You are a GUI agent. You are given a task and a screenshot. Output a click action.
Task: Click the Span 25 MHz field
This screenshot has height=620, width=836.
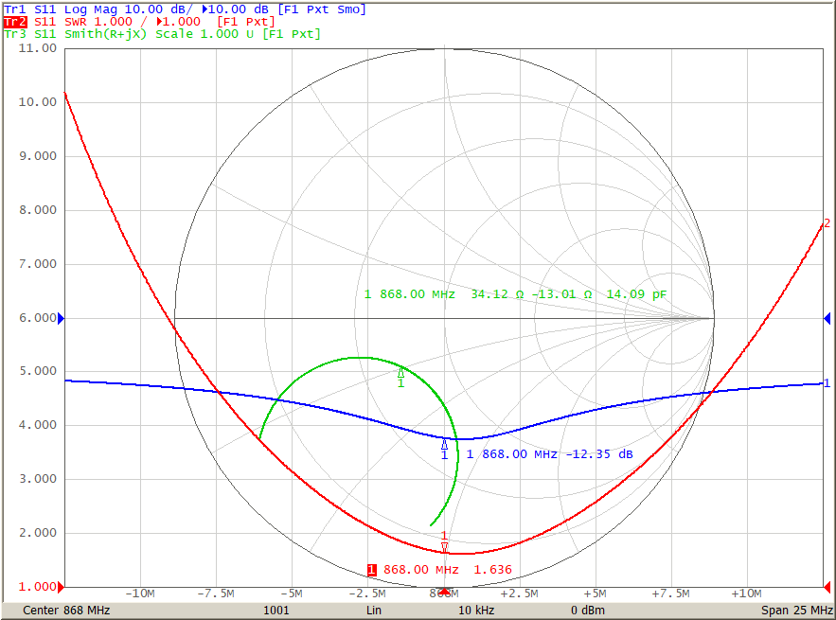796,611
